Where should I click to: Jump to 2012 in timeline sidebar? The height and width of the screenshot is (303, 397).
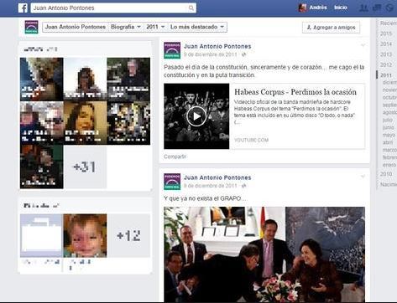coord(386,64)
